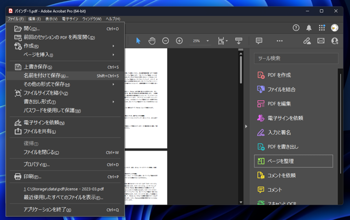350x220 pixels.
Task: Open the 電子サイン menu
Action: pyautogui.click(x=70, y=19)
